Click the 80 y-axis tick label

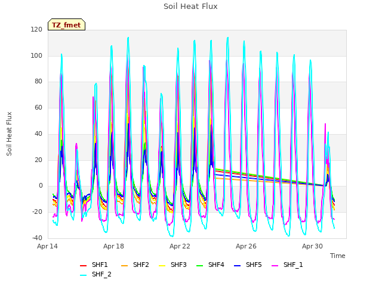click(x=38, y=82)
